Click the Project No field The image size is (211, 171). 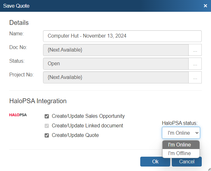[116, 77]
